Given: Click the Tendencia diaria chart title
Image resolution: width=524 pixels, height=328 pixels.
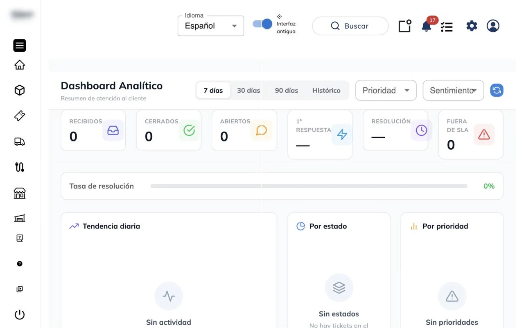Looking at the screenshot, I should pyautogui.click(x=111, y=226).
